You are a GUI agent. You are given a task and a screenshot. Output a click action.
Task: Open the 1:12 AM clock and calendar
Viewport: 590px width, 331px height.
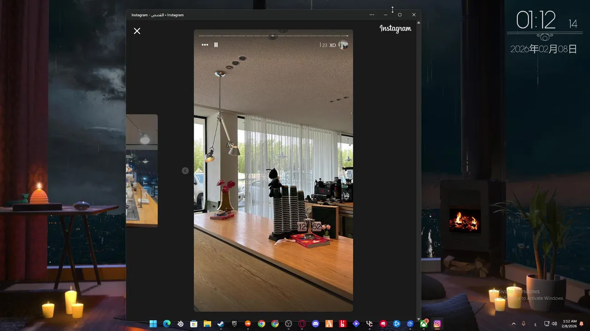570,324
